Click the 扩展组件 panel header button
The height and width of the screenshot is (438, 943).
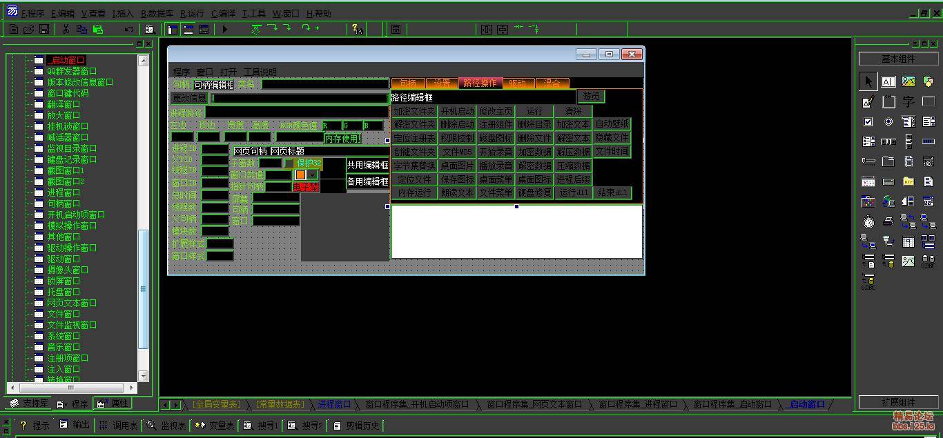pos(898,402)
